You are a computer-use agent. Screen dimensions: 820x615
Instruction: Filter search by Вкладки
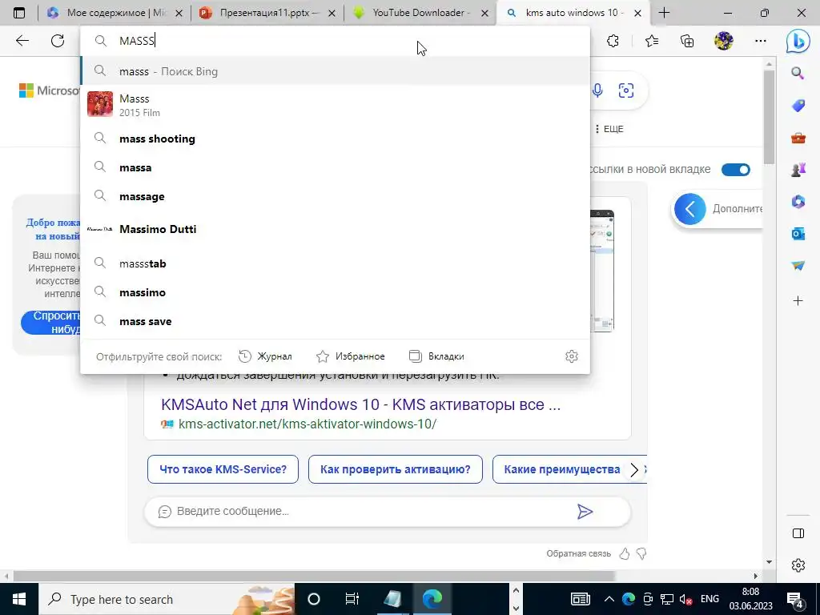click(x=436, y=356)
